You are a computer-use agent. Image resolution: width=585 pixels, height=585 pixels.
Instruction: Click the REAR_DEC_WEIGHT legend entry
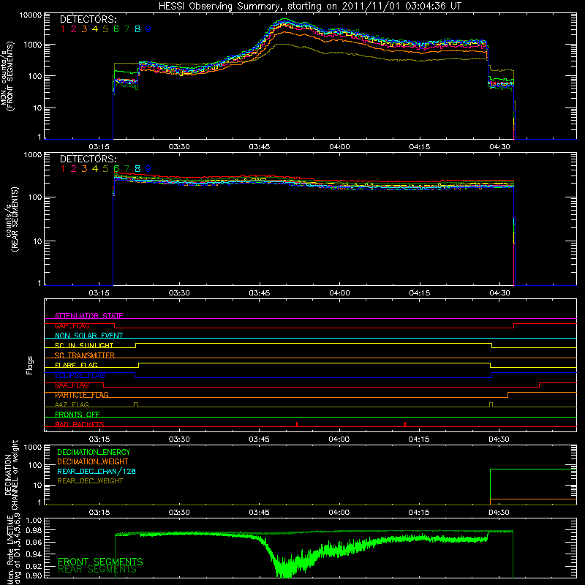(x=90, y=481)
